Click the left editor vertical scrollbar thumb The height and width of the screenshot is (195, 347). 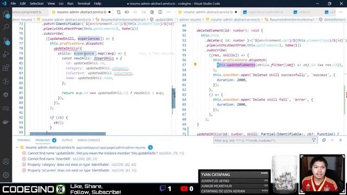pos(173,98)
